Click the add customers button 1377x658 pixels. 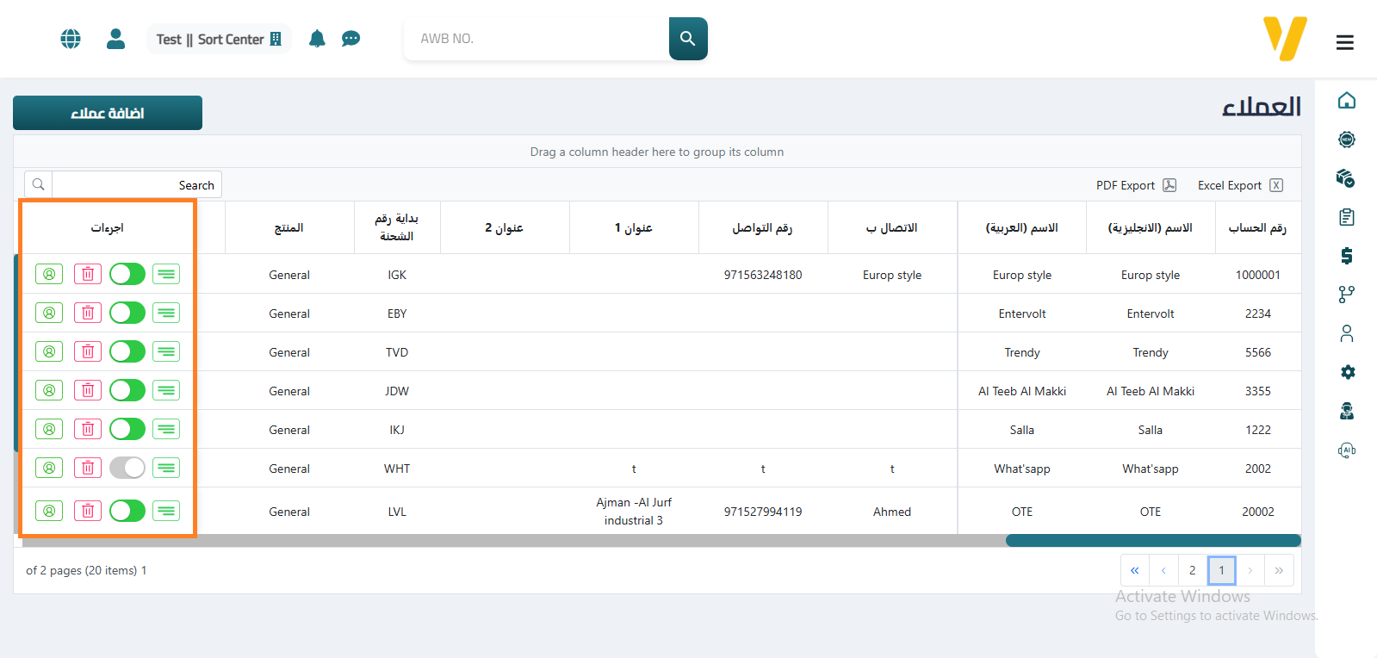[108, 113]
